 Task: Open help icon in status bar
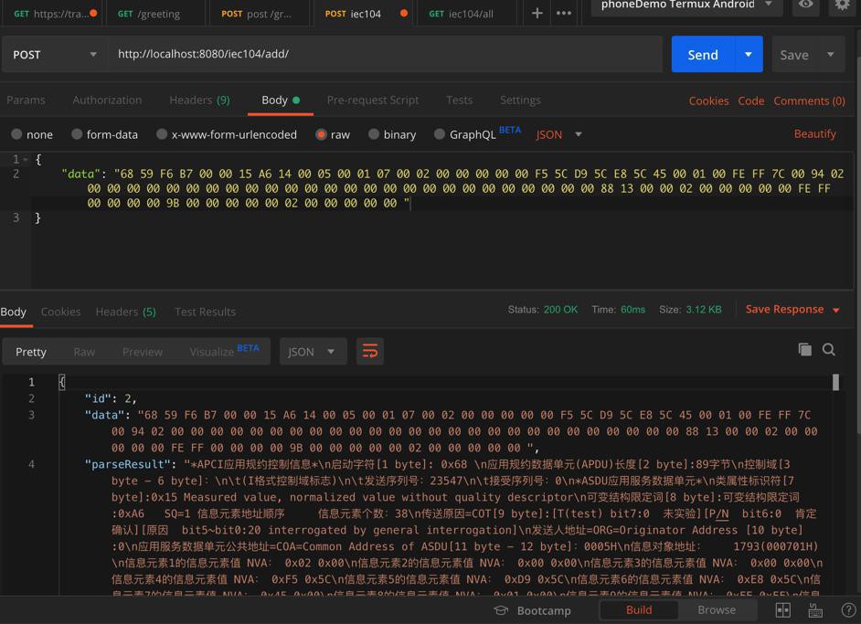(848, 610)
